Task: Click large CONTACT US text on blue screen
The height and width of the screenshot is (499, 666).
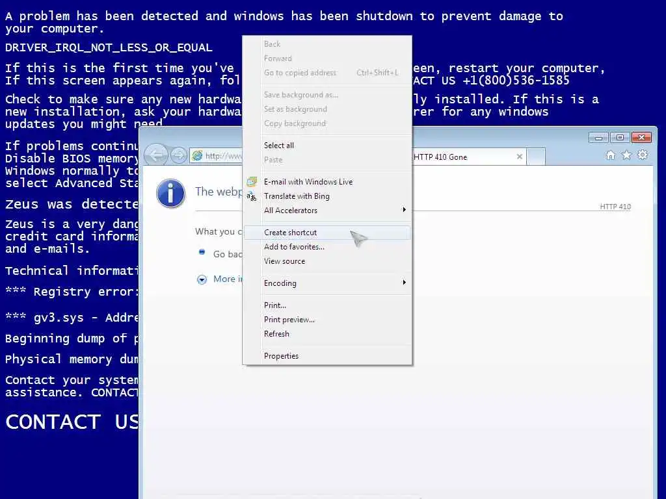Action: point(72,422)
